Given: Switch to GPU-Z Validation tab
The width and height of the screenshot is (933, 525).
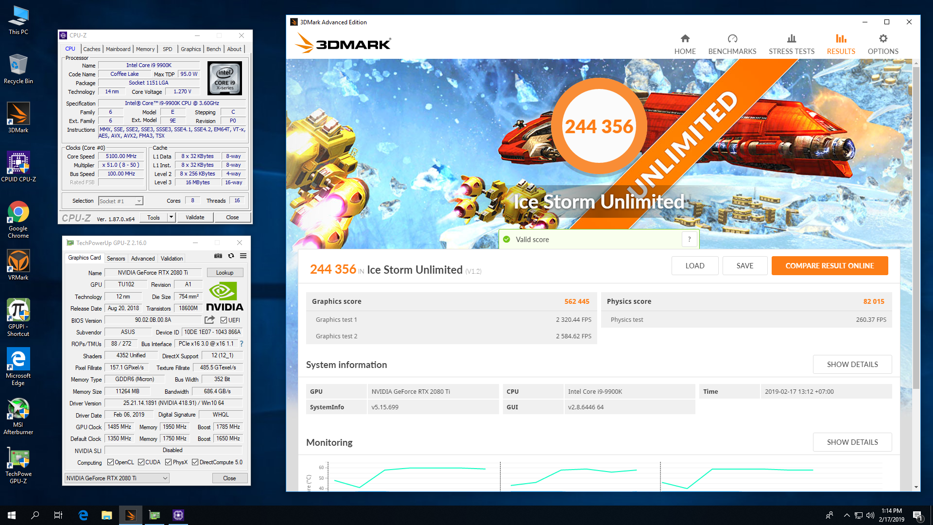Looking at the screenshot, I should [172, 259].
